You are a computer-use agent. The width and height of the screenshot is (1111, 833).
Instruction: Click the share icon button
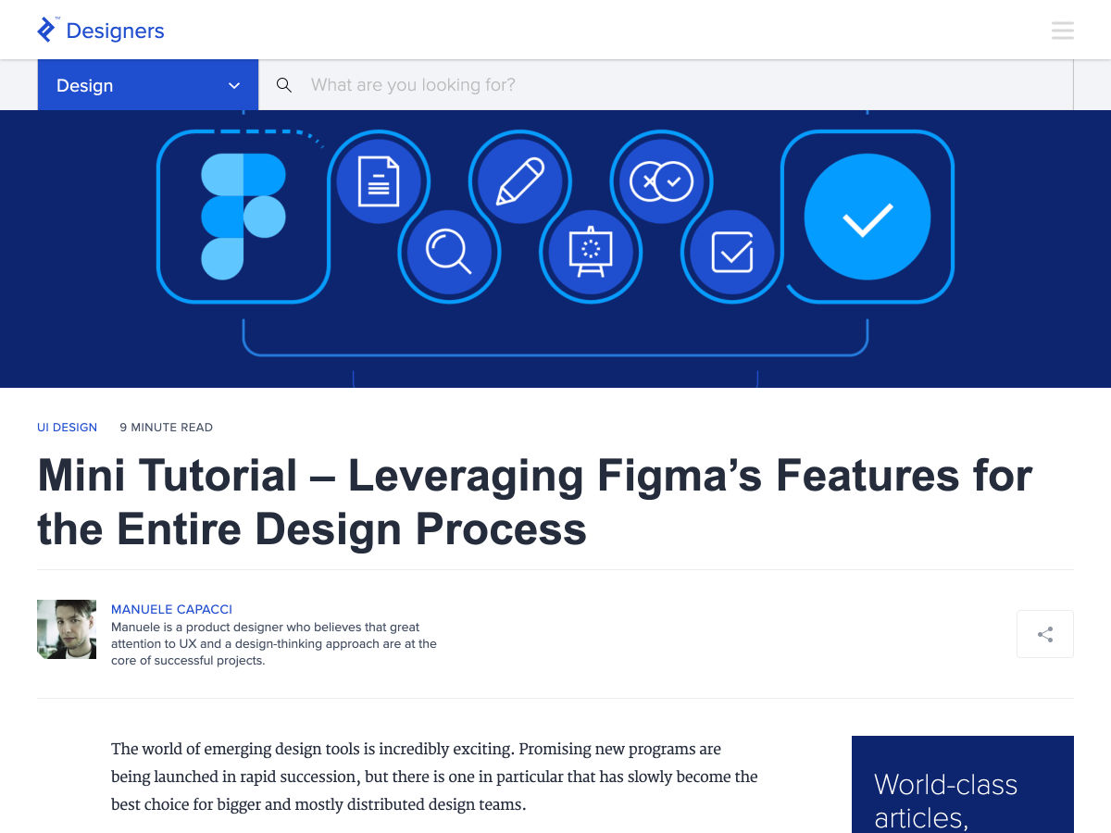[x=1045, y=634]
